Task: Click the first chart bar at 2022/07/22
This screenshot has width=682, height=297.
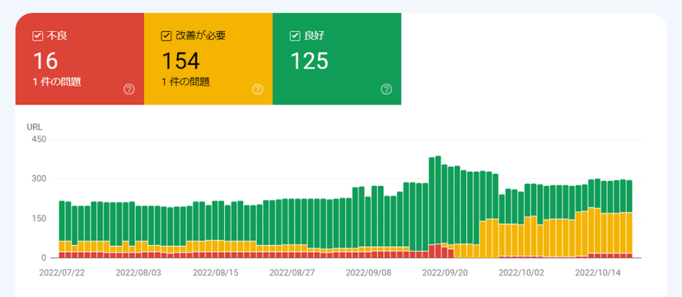Action: (62, 230)
